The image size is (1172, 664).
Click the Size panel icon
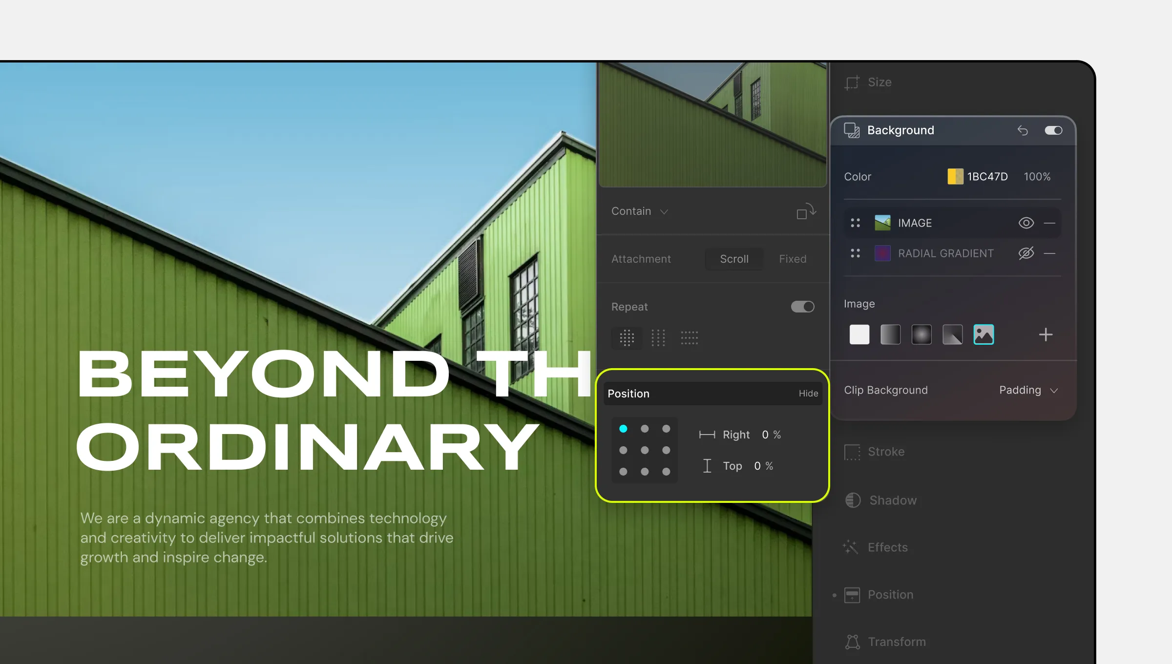[x=851, y=82]
